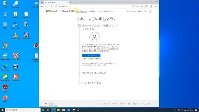Click the browser back arrow

click(x=42, y=6)
